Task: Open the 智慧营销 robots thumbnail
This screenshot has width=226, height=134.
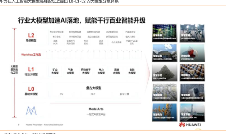Action: click(x=192, y=33)
